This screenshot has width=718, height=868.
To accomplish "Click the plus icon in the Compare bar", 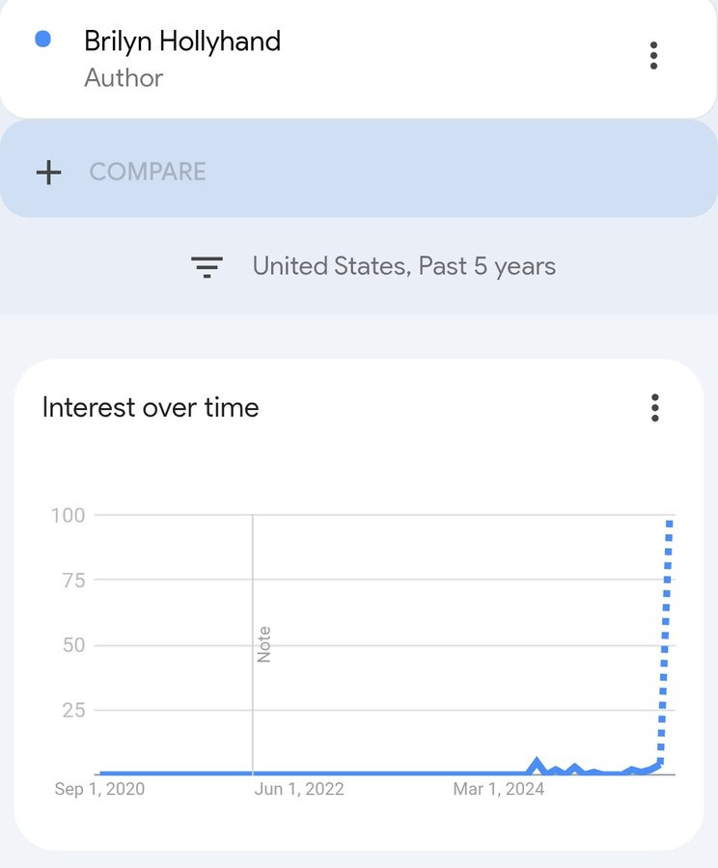I will [47, 171].
